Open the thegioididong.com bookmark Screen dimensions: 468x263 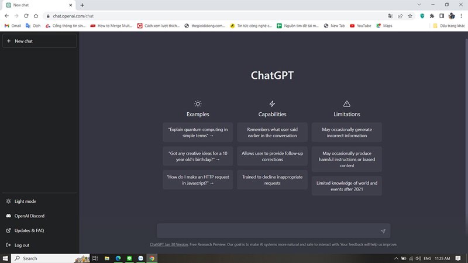coord(205,26)
